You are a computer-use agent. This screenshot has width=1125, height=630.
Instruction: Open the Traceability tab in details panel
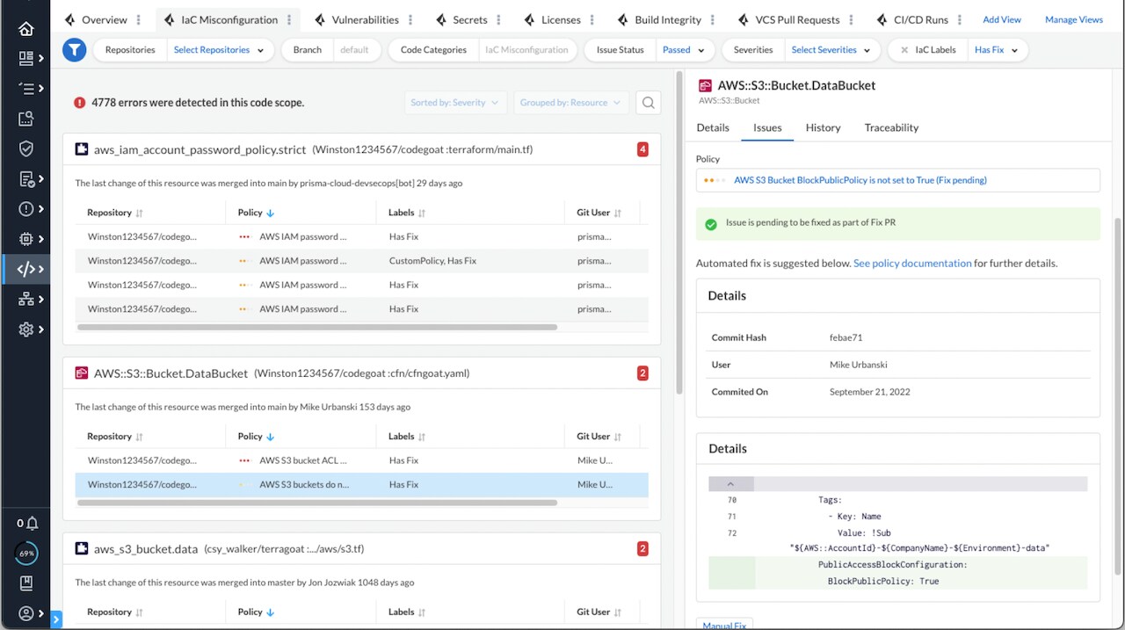[x=890, y=127]
